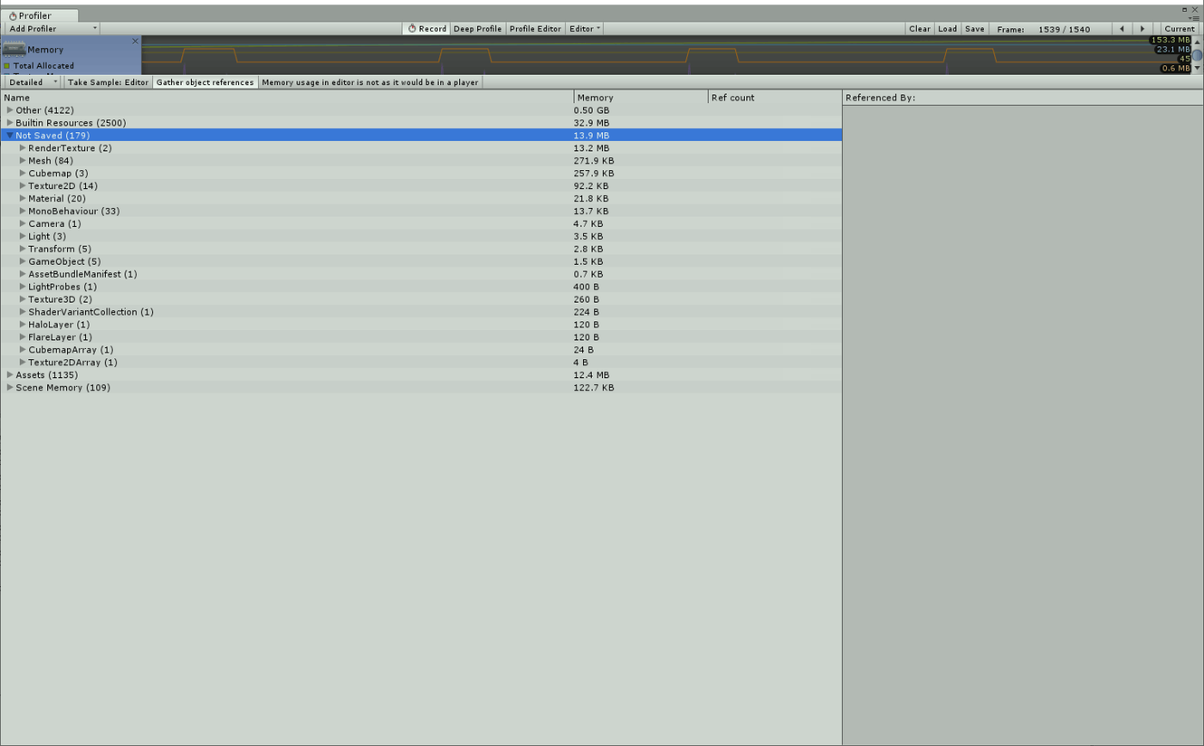Step to the next frame
Image resolution: width=1204 pixels, height=746 pixels.
[1142, 28]
